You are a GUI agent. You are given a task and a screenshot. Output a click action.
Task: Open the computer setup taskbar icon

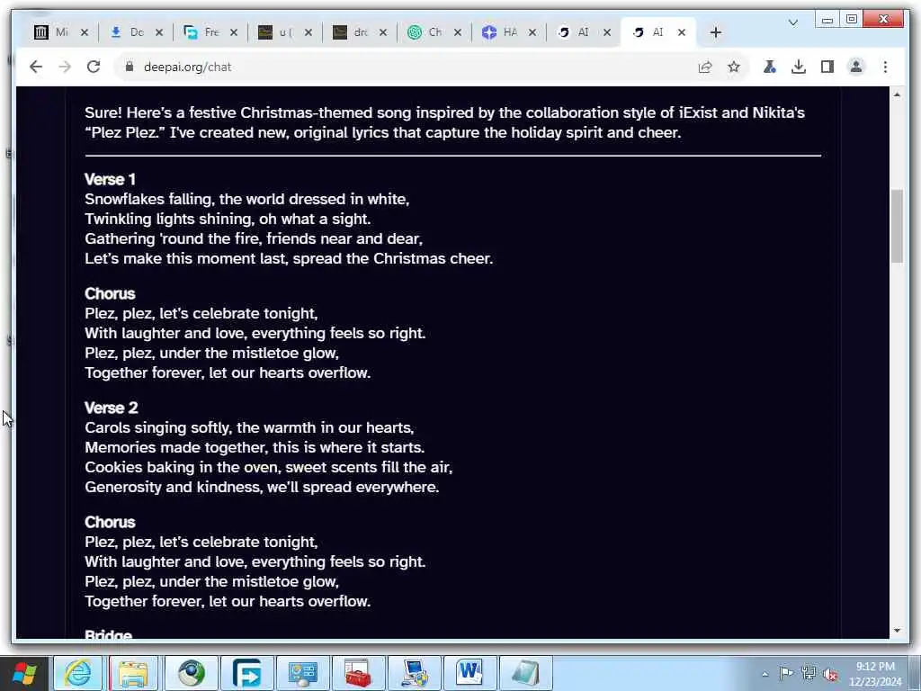click(414, 673)
